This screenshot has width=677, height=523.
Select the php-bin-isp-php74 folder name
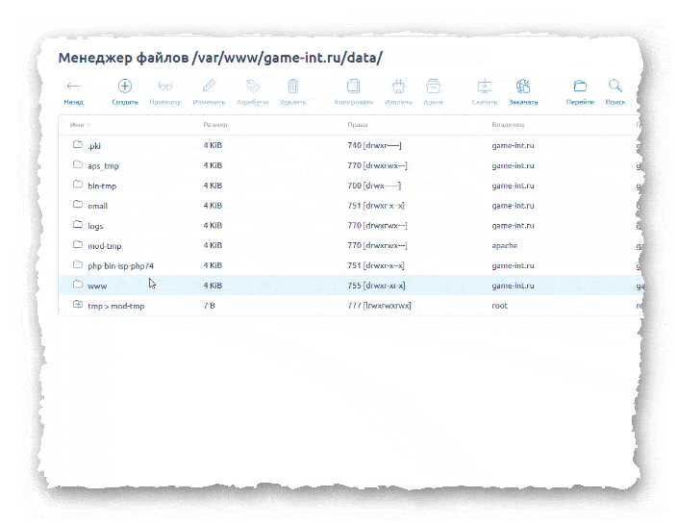coord(121,265)
